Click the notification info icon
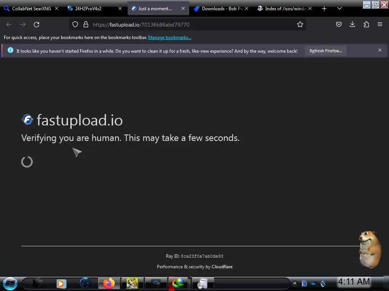The height and width of the screenshot is (291, 389). 10,50
